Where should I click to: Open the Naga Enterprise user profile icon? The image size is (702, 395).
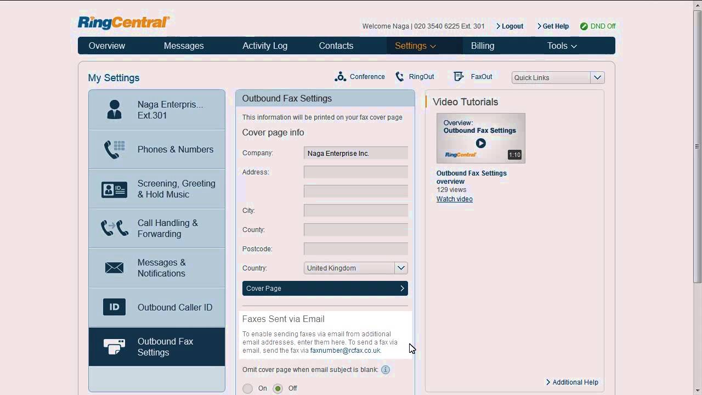pos(114,110)
